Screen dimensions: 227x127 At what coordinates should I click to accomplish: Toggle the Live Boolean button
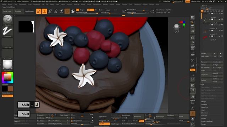[x=29, y=11]
